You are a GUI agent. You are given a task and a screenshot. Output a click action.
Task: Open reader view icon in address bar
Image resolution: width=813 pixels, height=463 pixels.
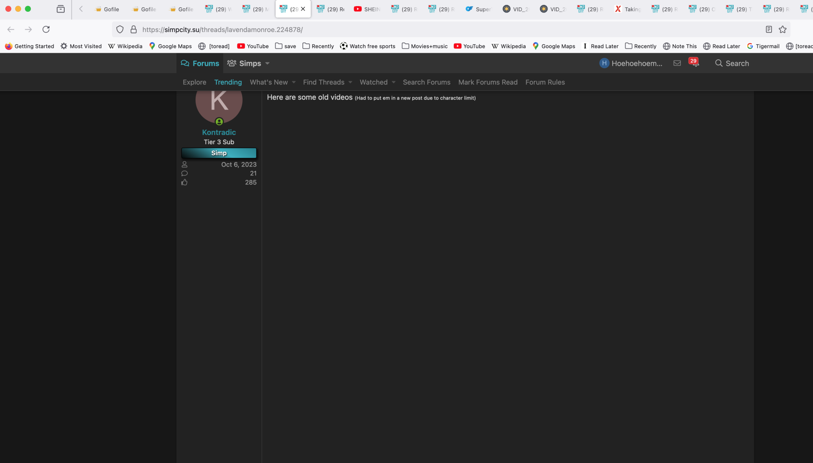click(769, 29)
